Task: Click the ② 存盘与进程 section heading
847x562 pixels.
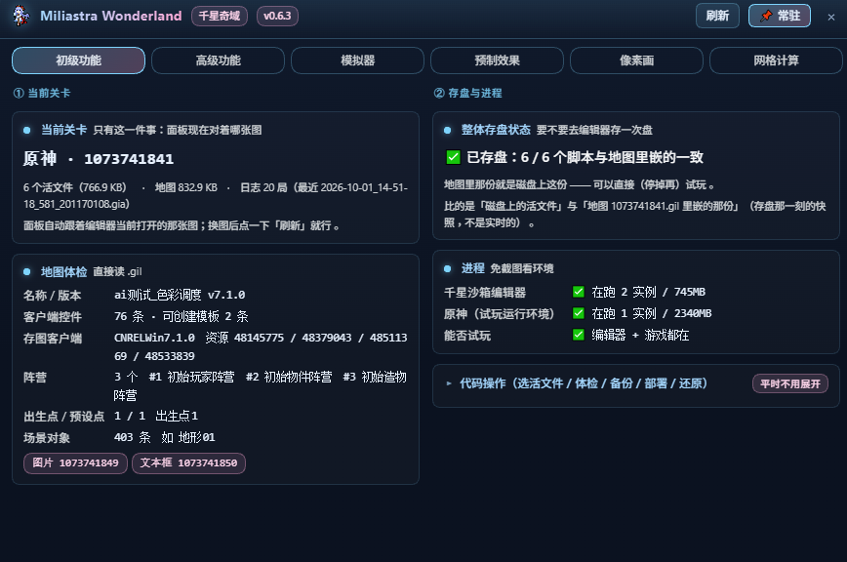Action: [467, 94]
